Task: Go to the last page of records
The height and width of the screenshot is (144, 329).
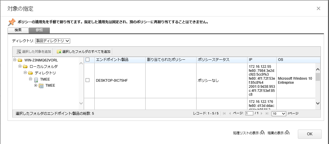Action: [x=267, y=114]
